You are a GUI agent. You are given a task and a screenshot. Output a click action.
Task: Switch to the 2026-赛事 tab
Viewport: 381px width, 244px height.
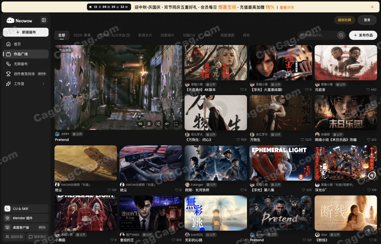point(82,35)
